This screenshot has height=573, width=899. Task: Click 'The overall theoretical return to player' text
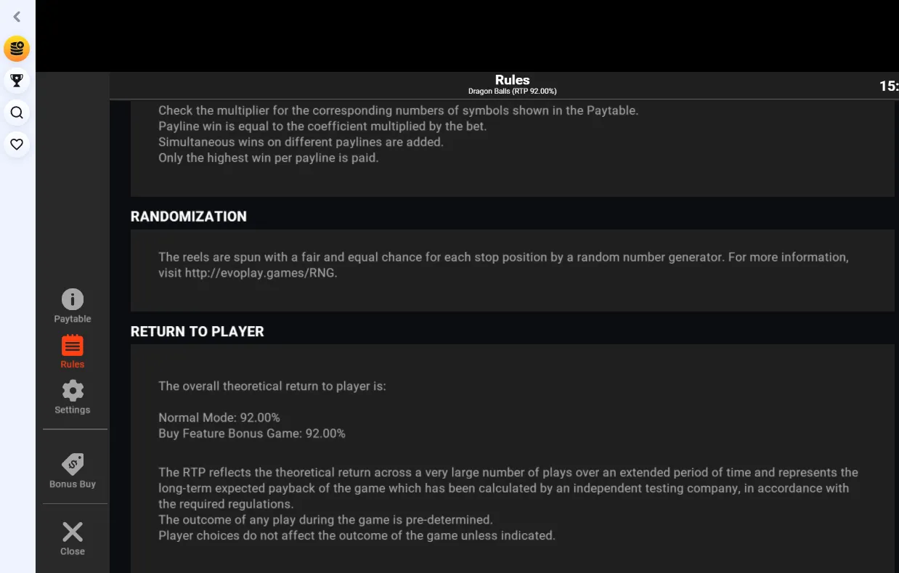[272, 386]
